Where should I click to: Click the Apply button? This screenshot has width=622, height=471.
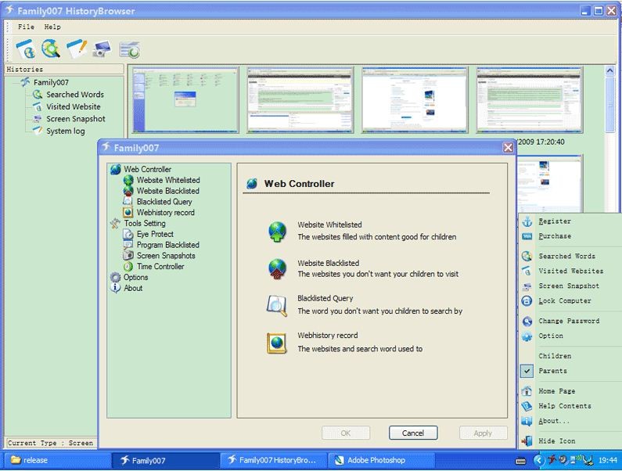(484, 433)
